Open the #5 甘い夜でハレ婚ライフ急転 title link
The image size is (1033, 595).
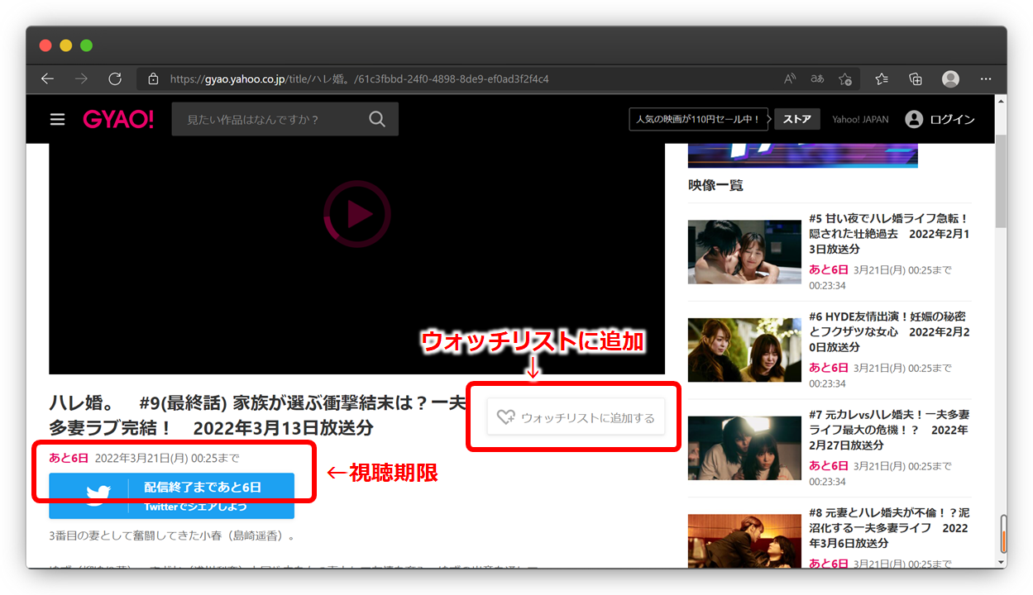(x=889, y=234)
